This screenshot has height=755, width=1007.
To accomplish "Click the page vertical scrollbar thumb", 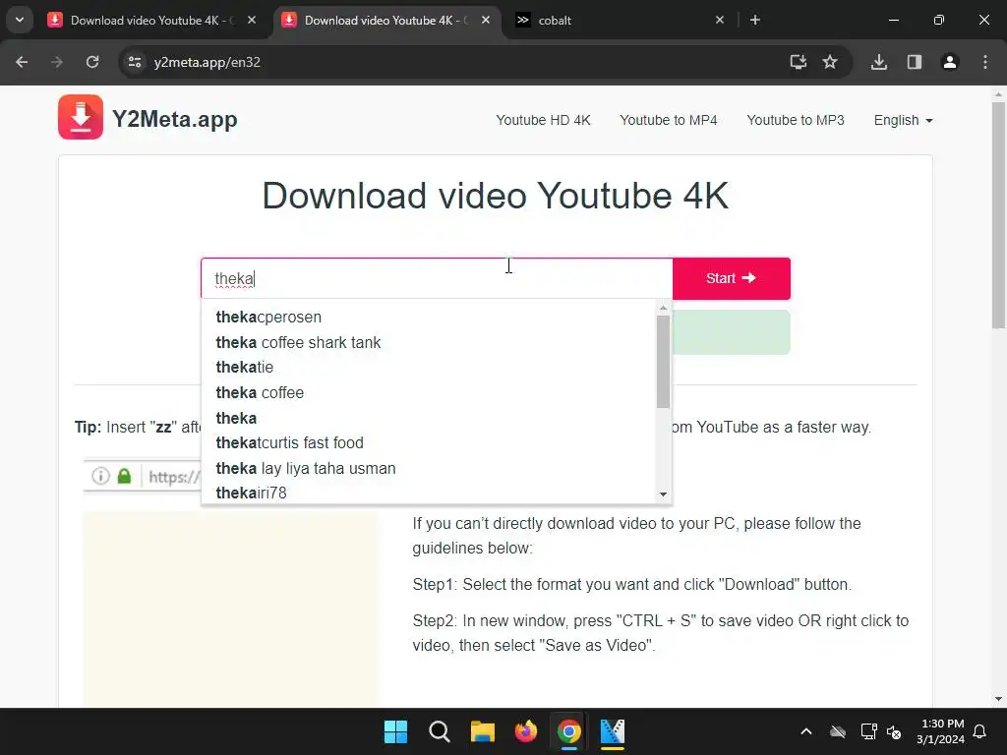I will 998,215.
